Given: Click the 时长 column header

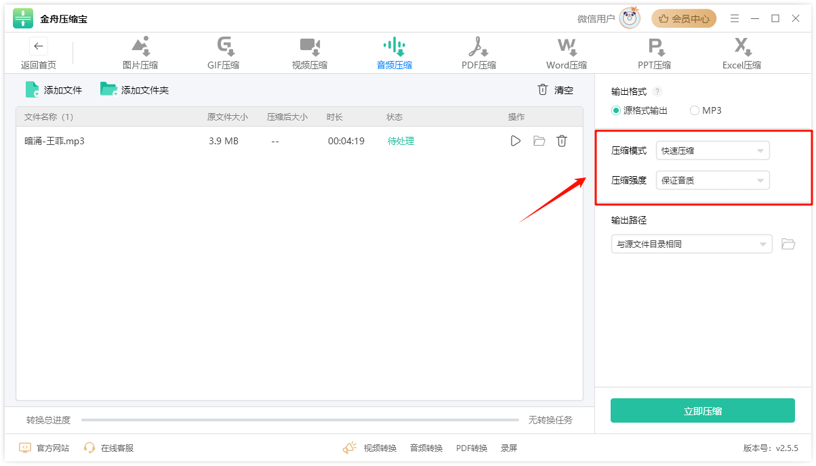Looking at the screenshot, I should pos(335,117).
